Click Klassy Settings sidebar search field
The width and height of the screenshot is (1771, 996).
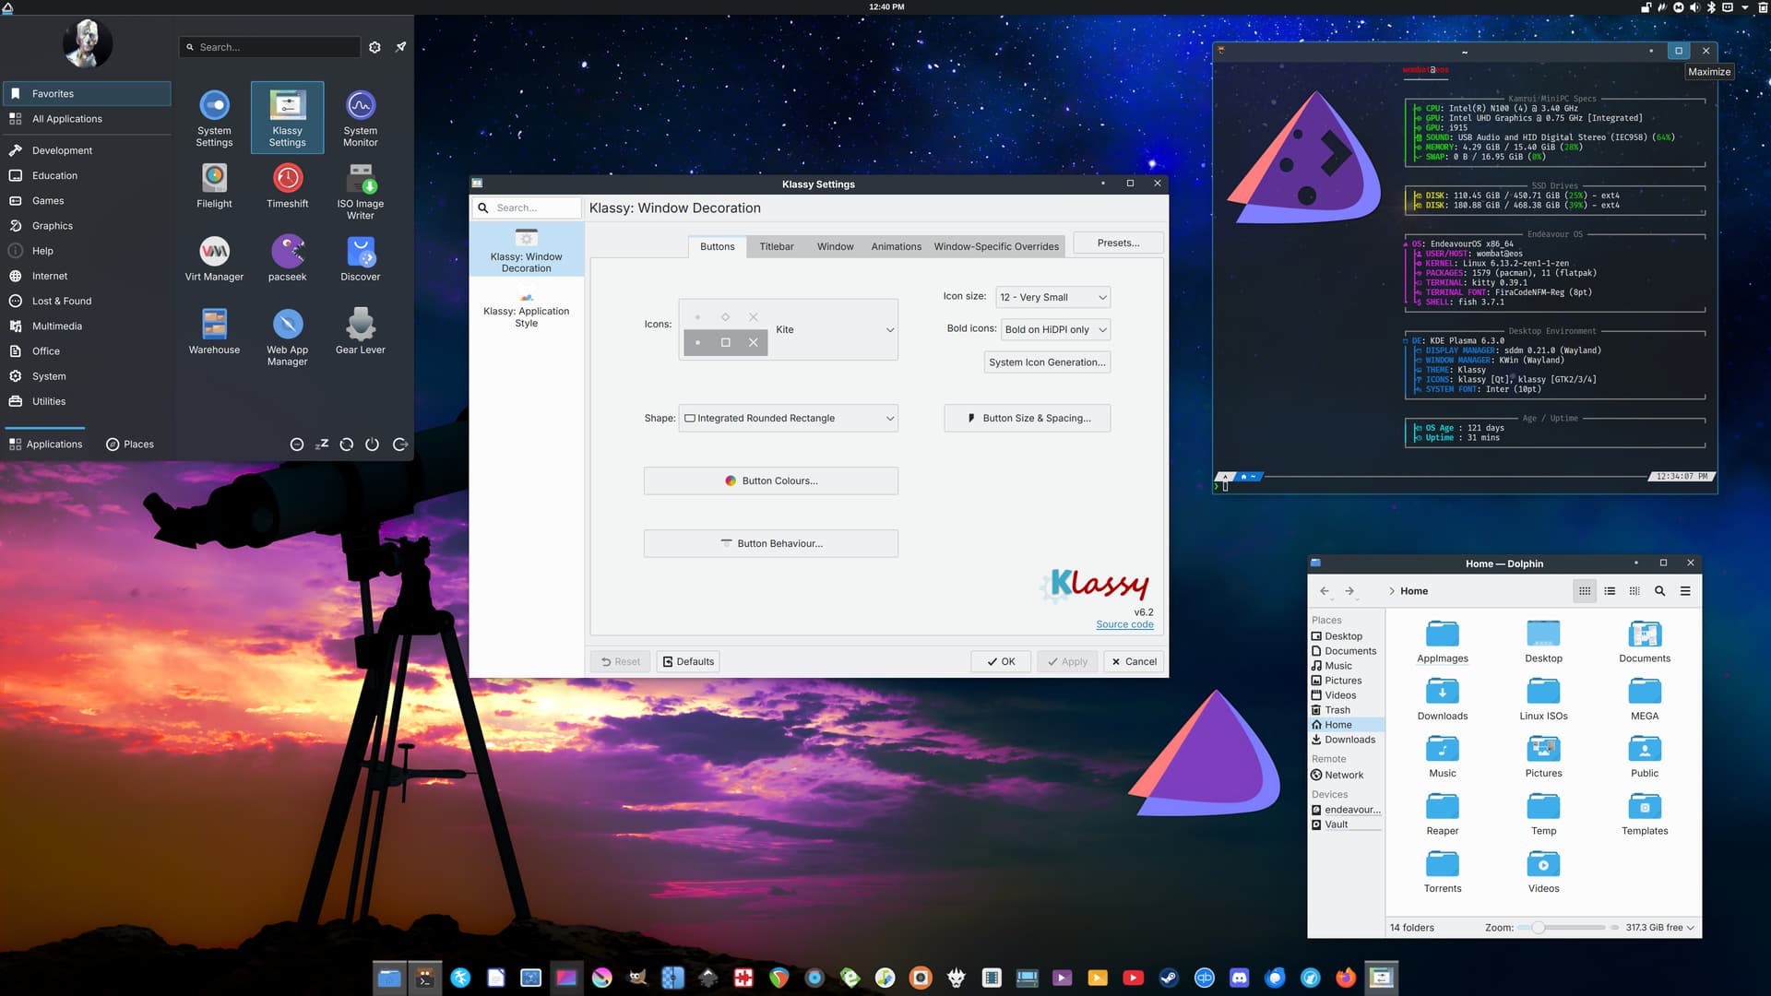[x=528, y=207]
